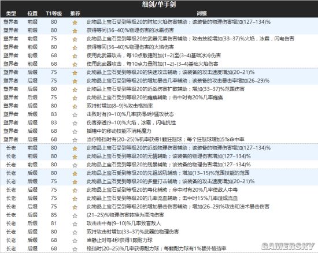Image resolution: width=318 pixels, height=253 pixels.
Task: Click empty star for 移动技能不消耗魔力 row
Action: [x=75, y=132]
